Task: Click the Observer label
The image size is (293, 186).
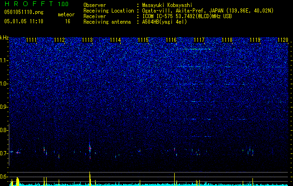Action: (x=95, y=5)
